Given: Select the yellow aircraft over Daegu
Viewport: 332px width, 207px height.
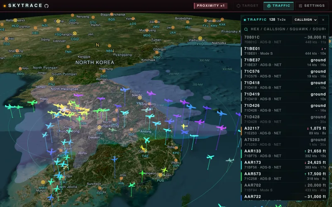Looking at the screenshot, I should [x=143, y=148].
